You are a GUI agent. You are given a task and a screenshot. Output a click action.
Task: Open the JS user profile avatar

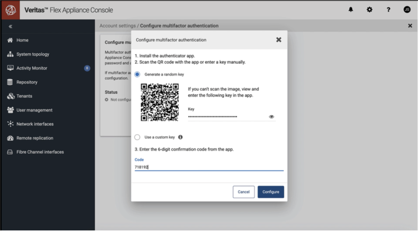(407, 10)
